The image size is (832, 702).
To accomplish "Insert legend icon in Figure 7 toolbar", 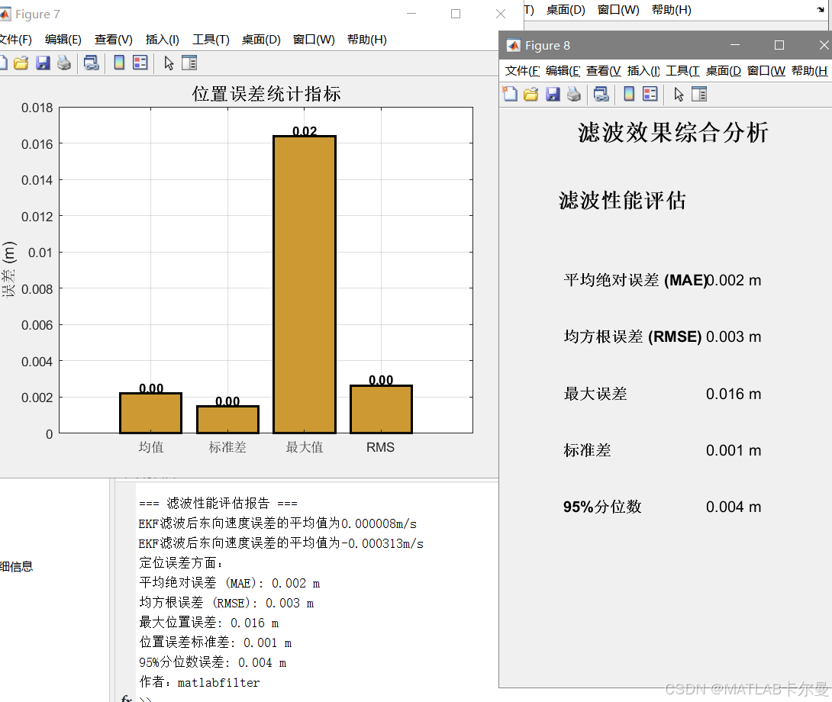I will click(140, 63).
